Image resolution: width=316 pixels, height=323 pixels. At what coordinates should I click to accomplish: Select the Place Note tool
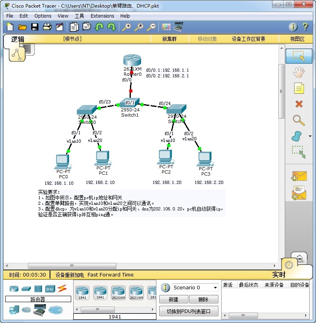pos(299,89)
